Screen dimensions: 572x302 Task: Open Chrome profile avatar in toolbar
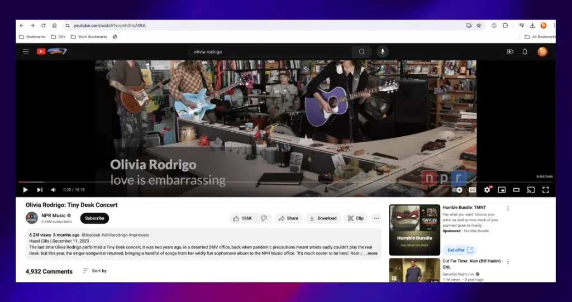tap(544, 26)
